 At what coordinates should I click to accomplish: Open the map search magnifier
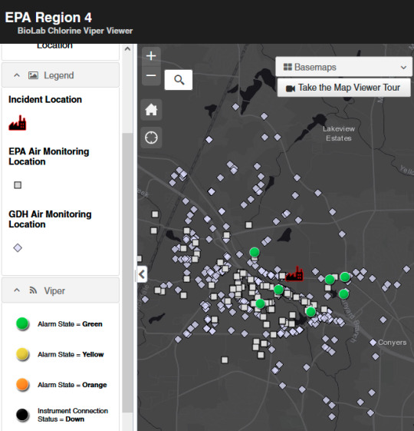click(179, 80)
